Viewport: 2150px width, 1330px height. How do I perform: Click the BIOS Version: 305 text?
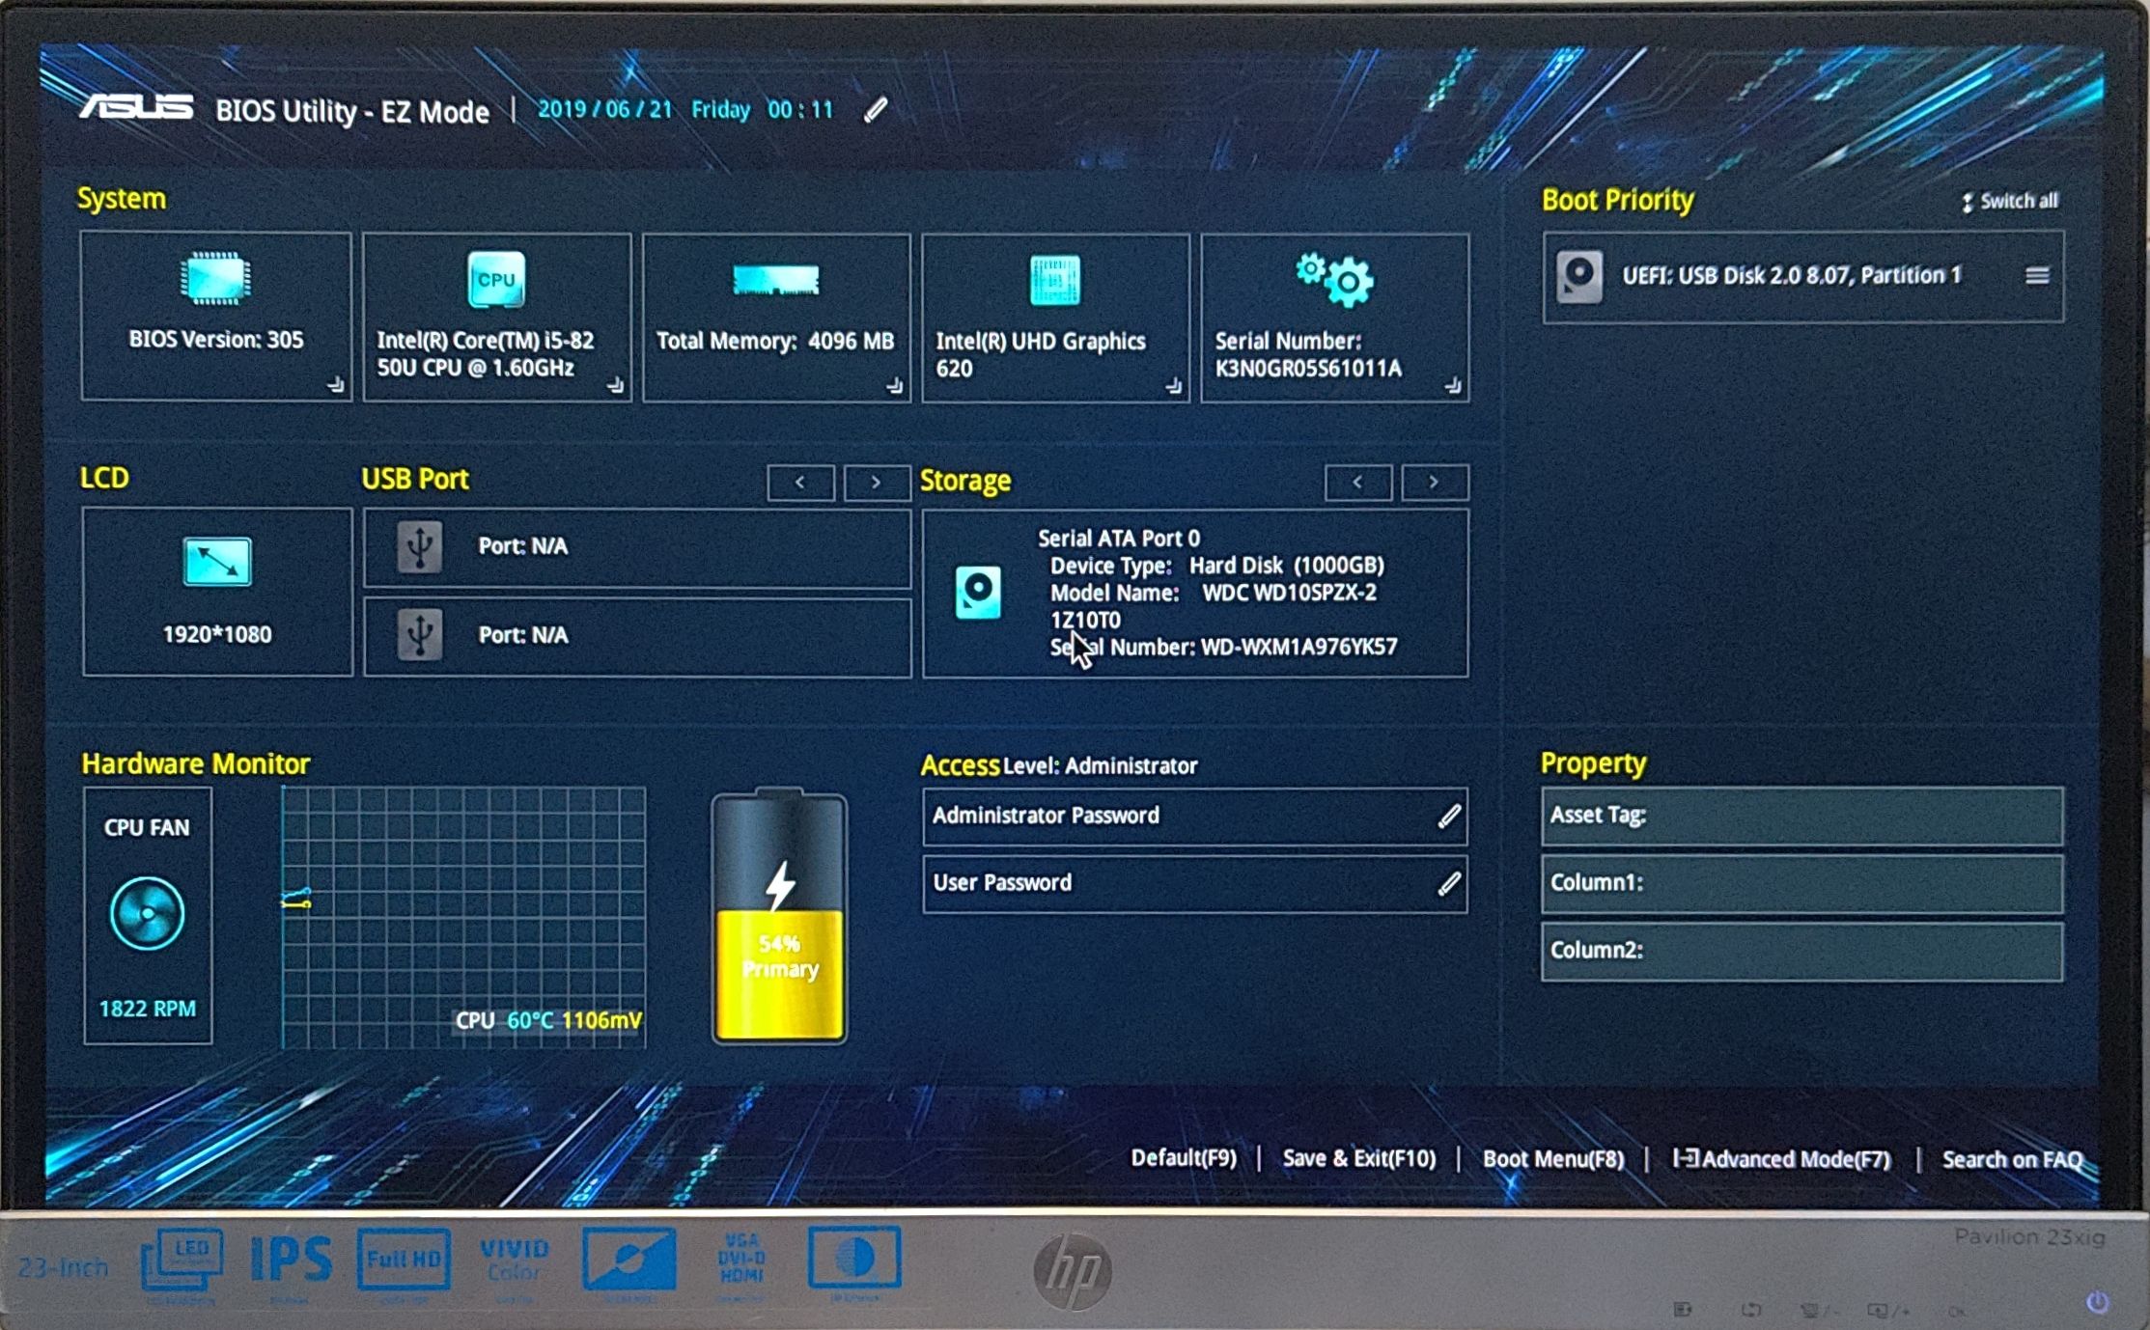[216, 340]
